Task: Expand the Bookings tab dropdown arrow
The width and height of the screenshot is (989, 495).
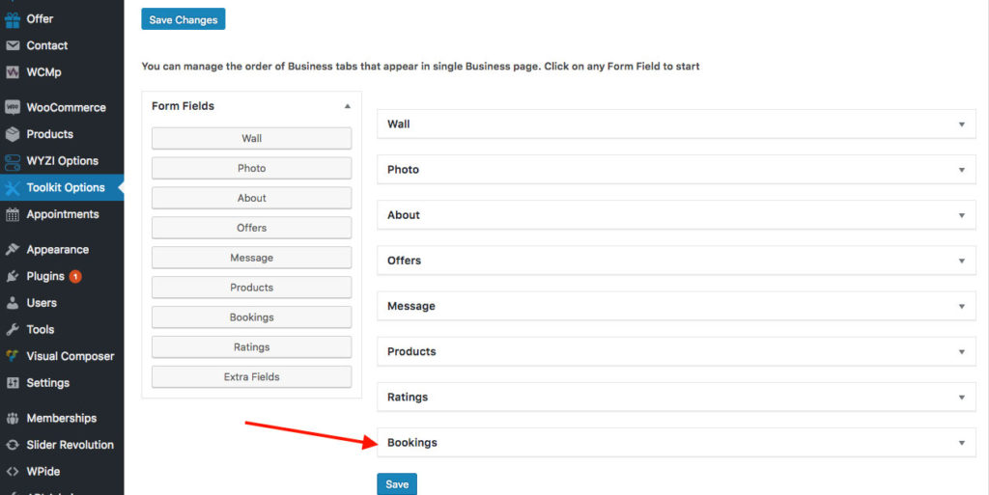Action: [x=961, y=443]
